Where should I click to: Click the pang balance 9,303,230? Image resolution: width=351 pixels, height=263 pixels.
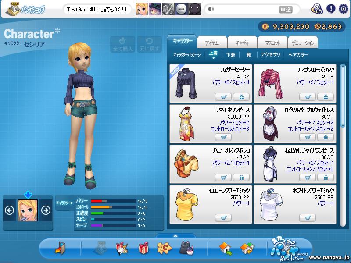tap(291, 27)
